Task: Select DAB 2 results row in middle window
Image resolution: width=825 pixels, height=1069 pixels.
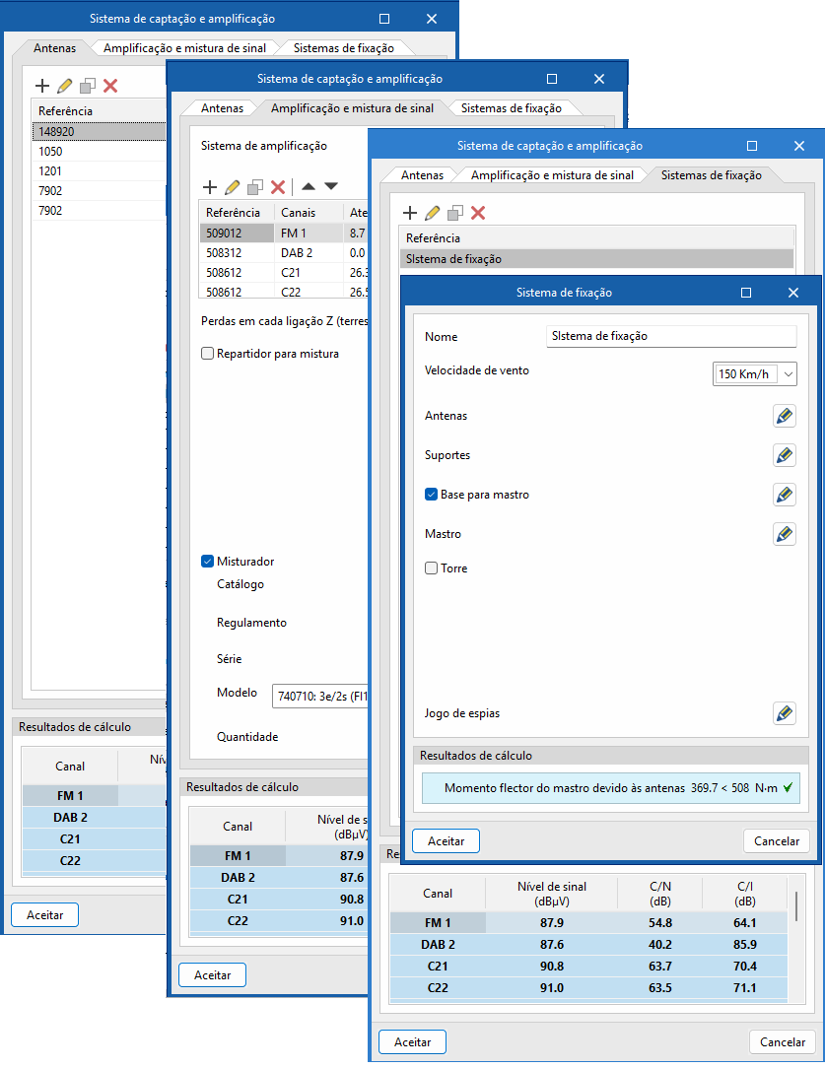Action: 278,878
